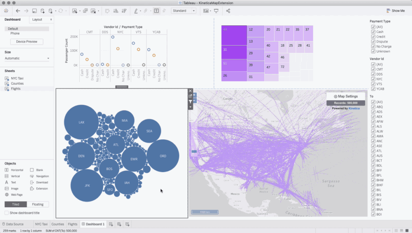Open the Size Automatic dropdown
This screenshot has height=233, width=412.
(x=27, y=58)
